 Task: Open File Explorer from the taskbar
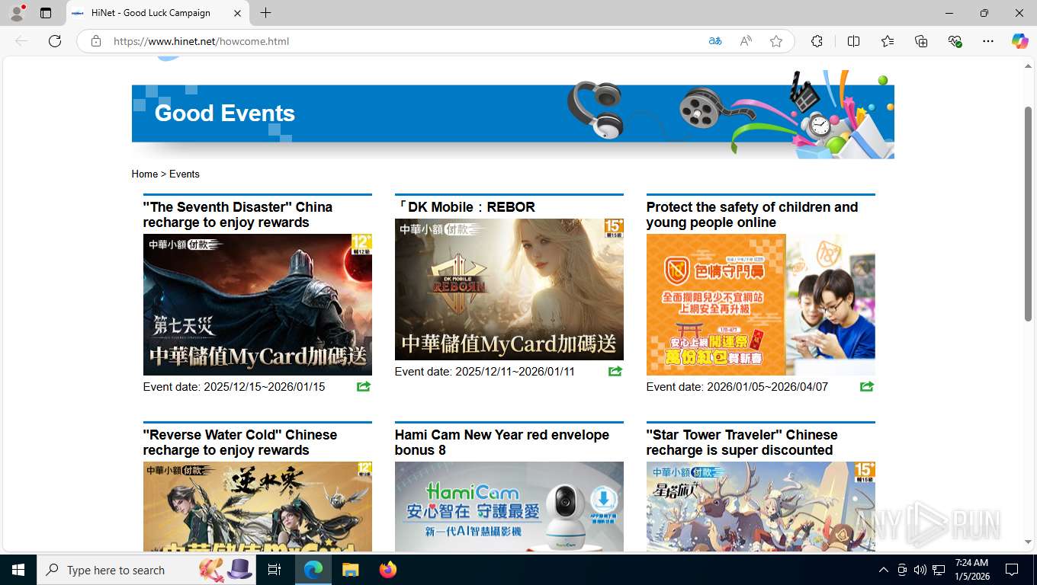click(x=350, y=570)
